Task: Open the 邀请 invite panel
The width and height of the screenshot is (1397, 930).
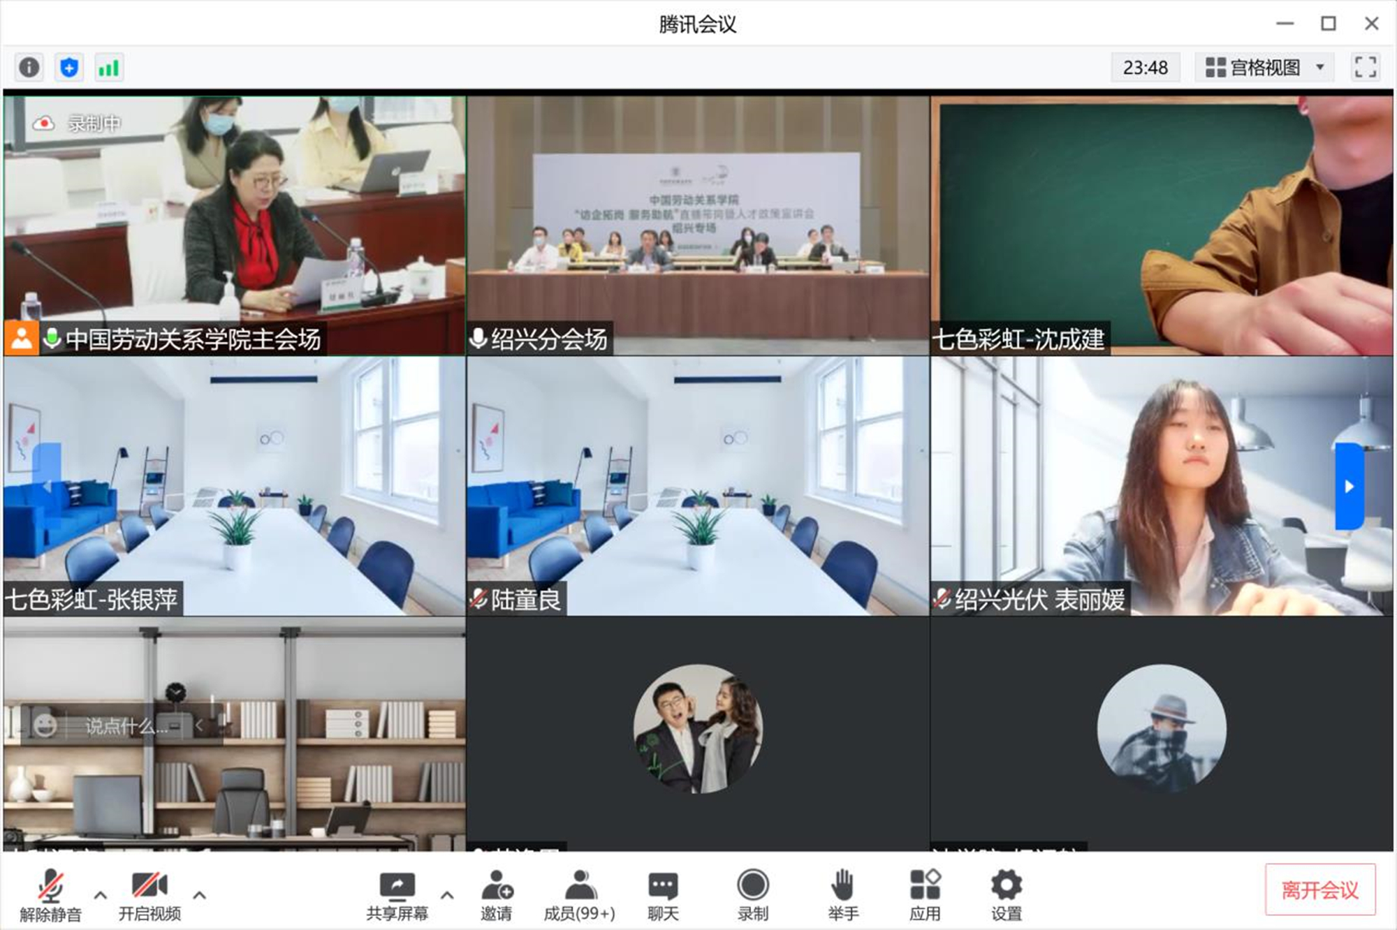Action: pos(497,895)
